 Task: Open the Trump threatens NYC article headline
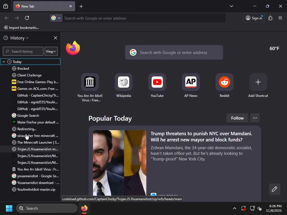click(201, 137)
